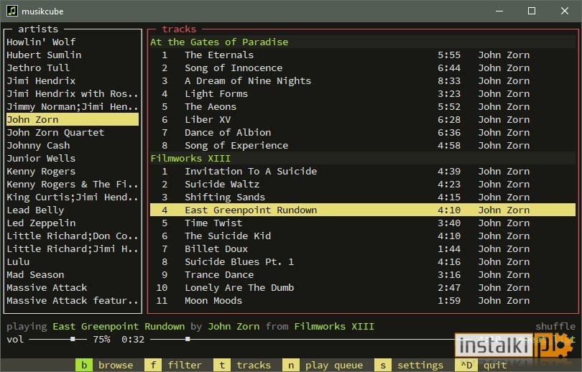The image size is (582, 372).
Task: Open the settings shortcut
Action: 410,366
